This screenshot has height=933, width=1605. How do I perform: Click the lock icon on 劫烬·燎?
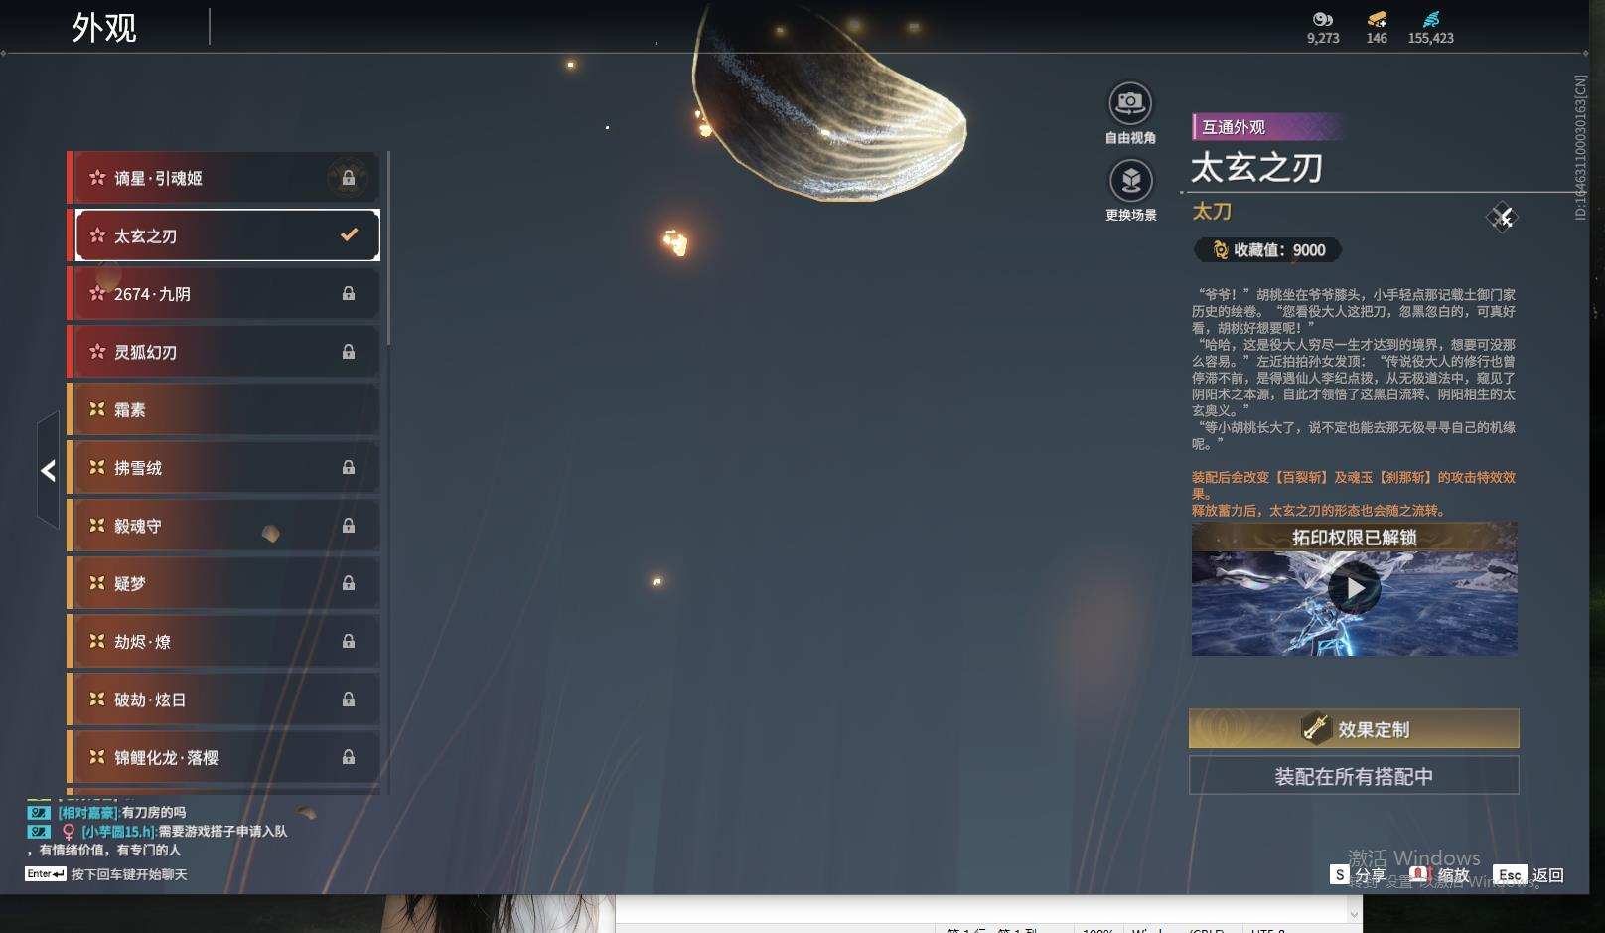[349, 641]
